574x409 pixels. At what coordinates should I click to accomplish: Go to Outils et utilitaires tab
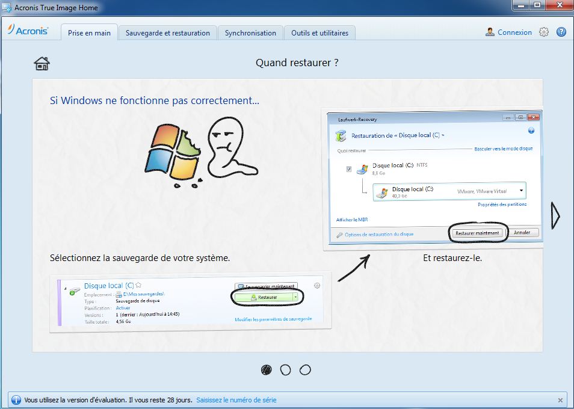click(x=319, y=33)
